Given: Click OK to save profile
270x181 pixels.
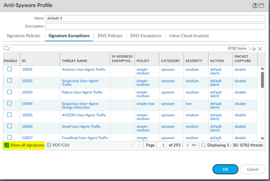Looking at the screenshot, I should pos(225,169).
